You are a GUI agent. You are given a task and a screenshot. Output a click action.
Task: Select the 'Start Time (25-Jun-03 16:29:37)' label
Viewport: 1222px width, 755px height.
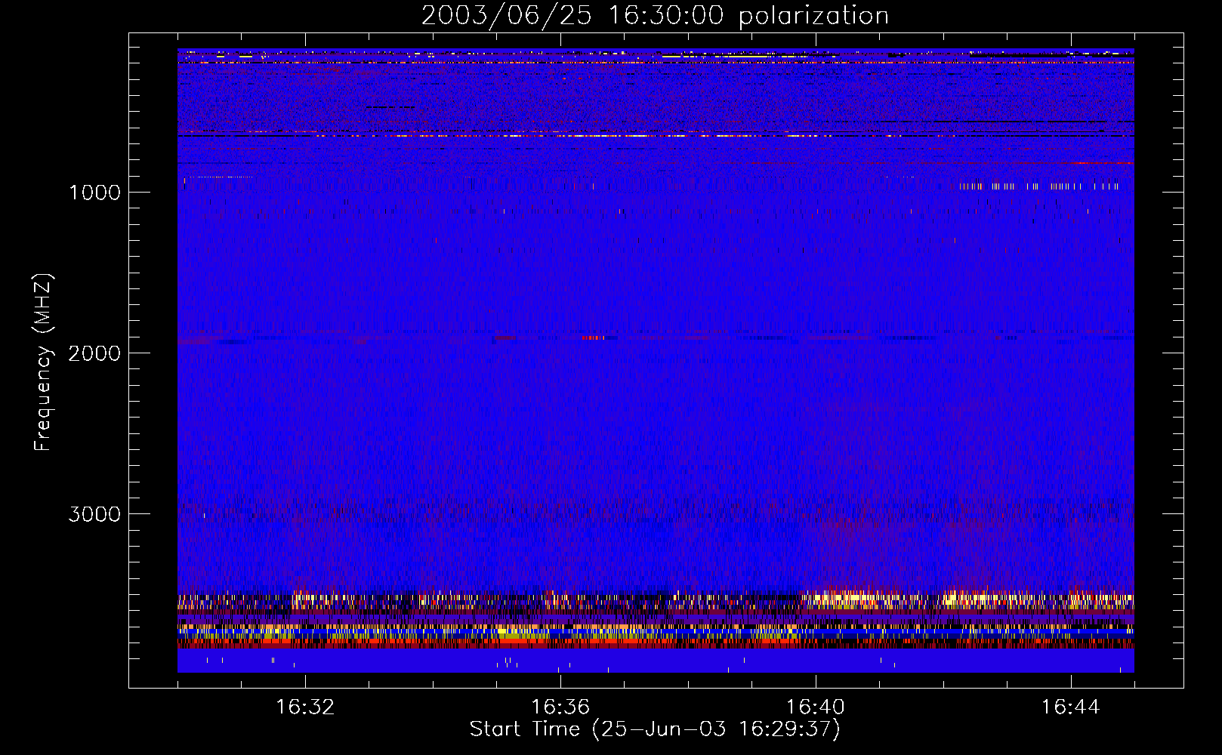[655, 729]
